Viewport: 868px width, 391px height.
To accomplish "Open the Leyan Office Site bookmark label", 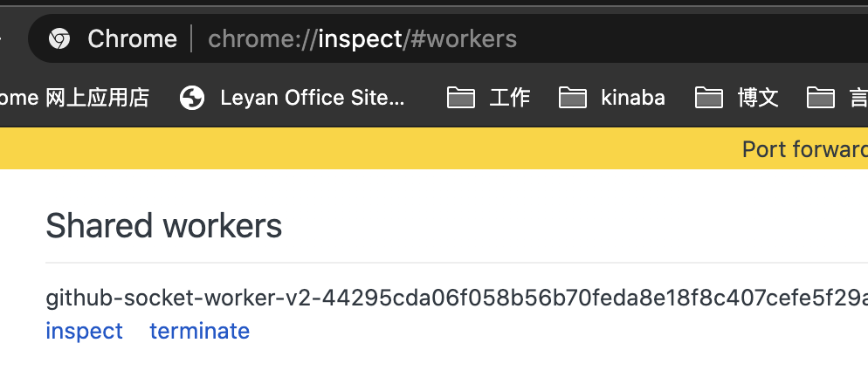I will pos(313,98).
